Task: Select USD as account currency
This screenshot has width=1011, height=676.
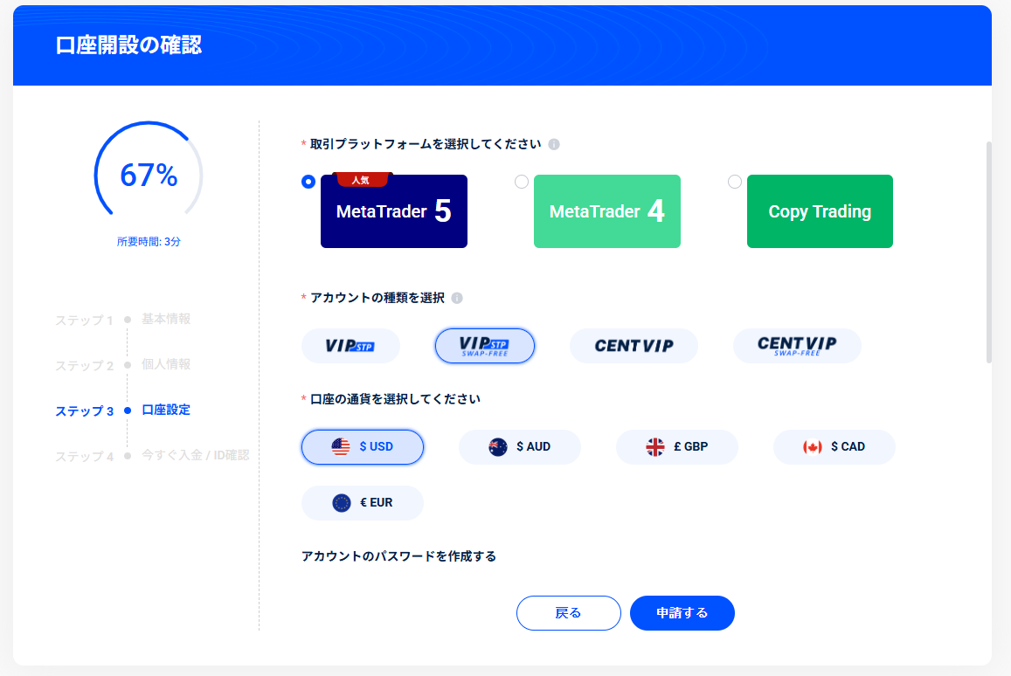Action: tap(363, 447)
